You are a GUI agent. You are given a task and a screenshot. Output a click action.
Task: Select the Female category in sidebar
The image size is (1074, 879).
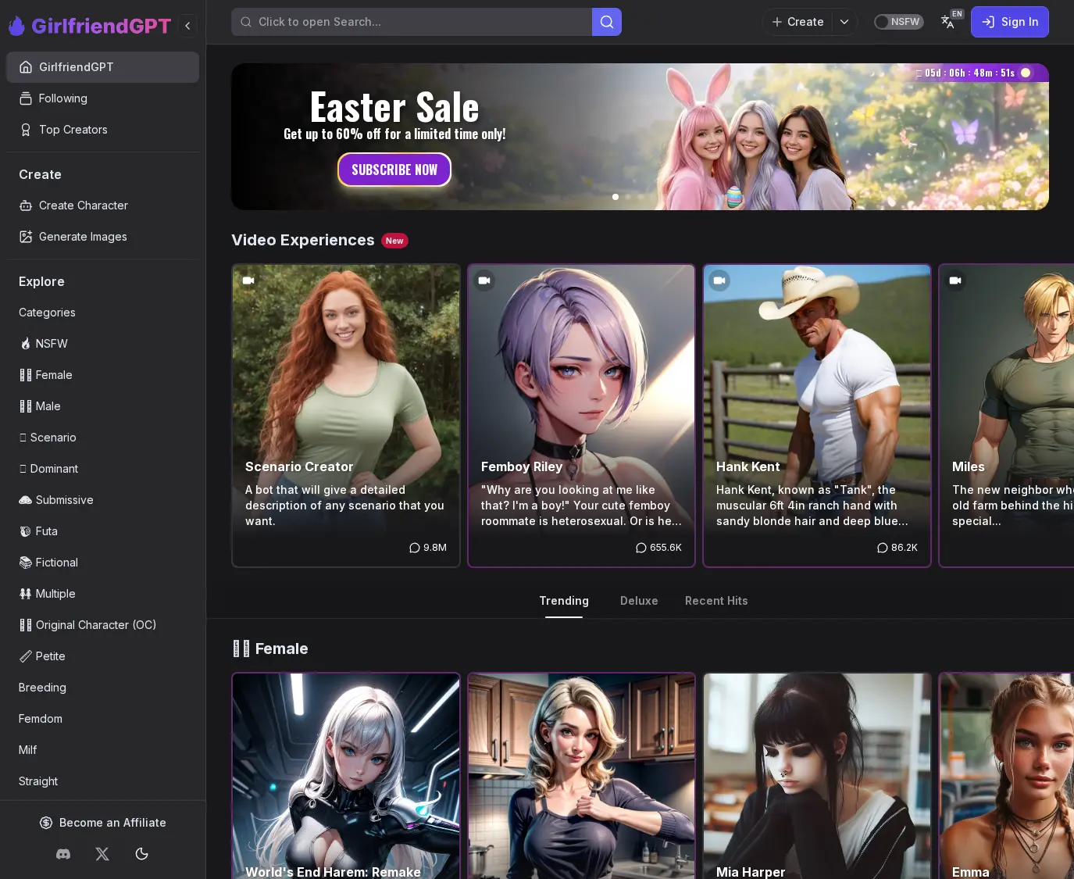tap(102, 375)
